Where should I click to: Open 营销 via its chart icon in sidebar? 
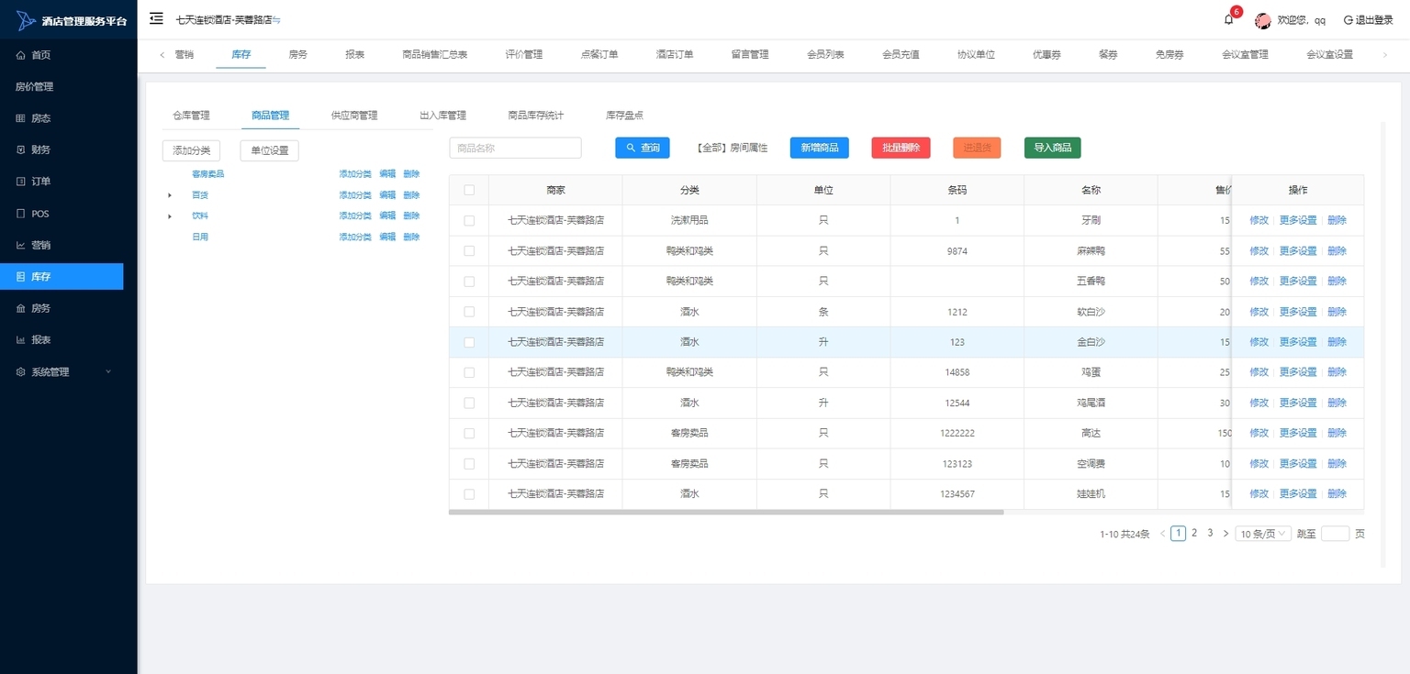tap(21, 245)
